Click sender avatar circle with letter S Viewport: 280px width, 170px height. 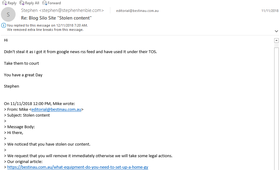[8, 14]
